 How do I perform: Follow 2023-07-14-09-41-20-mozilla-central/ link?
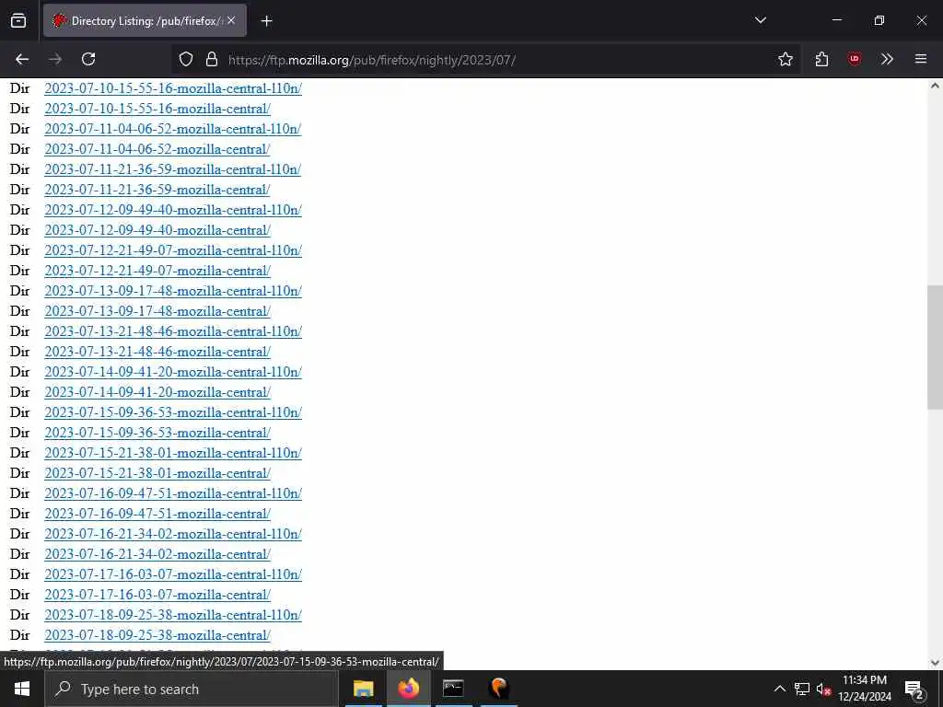(x=157, y=392)
